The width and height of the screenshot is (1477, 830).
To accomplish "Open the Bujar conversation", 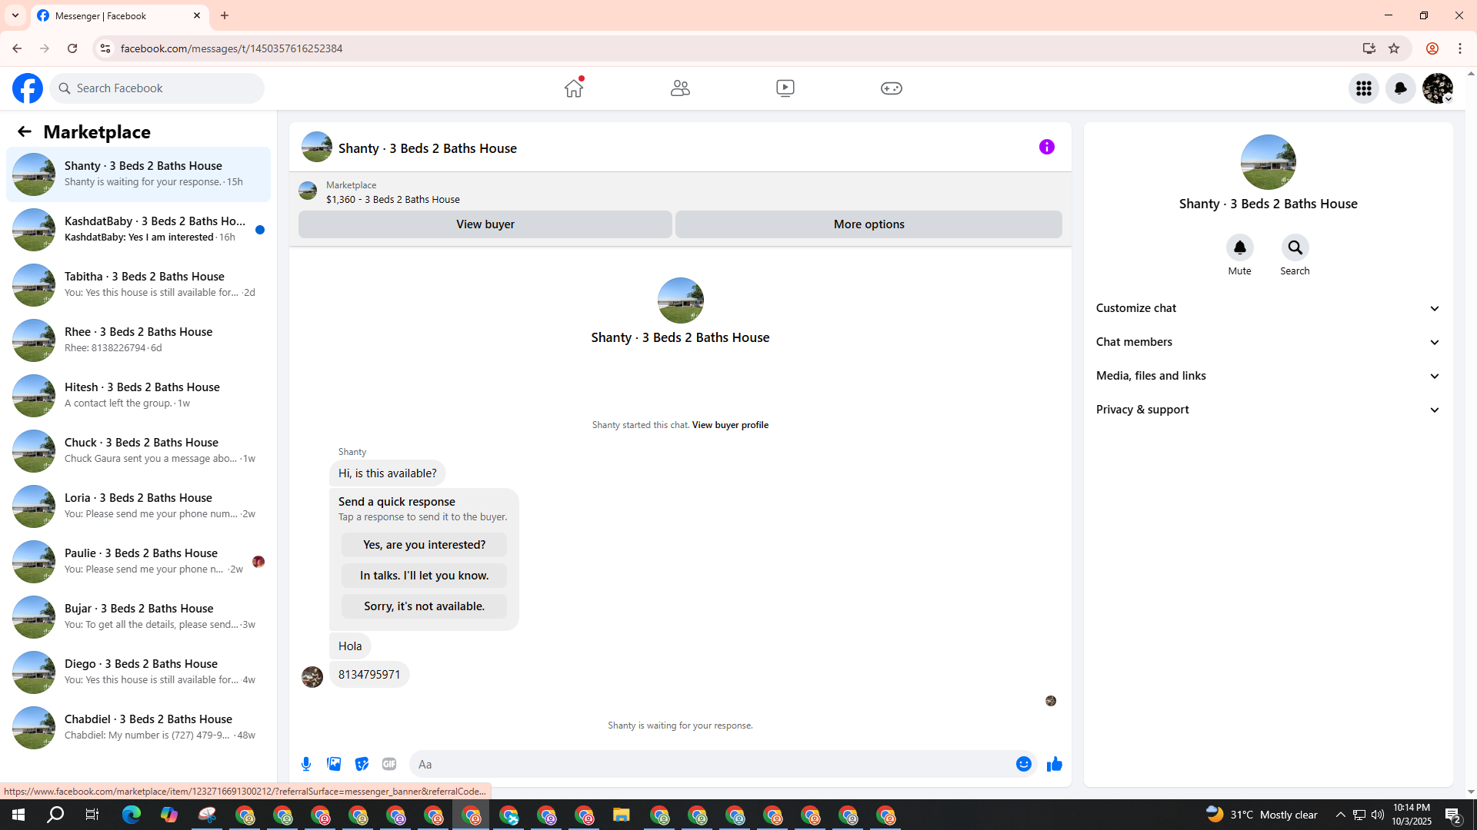I will (138, 617).
